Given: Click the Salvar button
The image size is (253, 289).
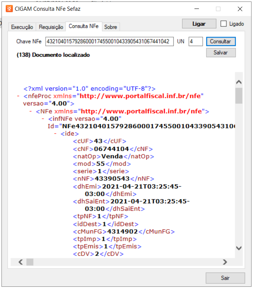Looking at the screenshot, I should [221, 53].
